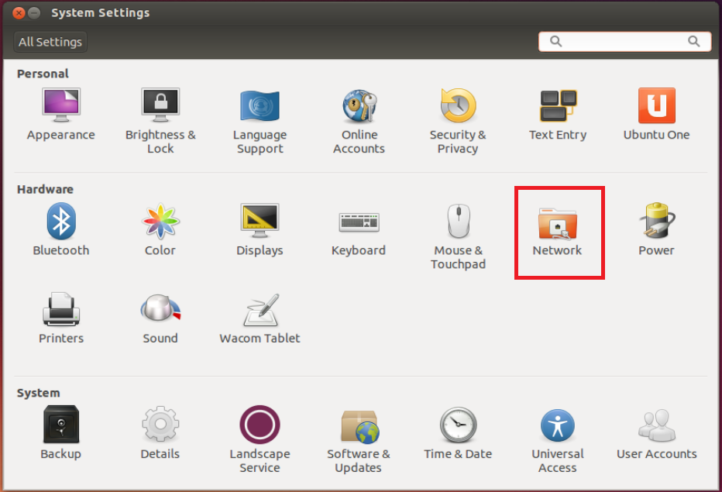Minimize the System Settings window
Screen dimensions: 722x492
(x=34, y=13)
